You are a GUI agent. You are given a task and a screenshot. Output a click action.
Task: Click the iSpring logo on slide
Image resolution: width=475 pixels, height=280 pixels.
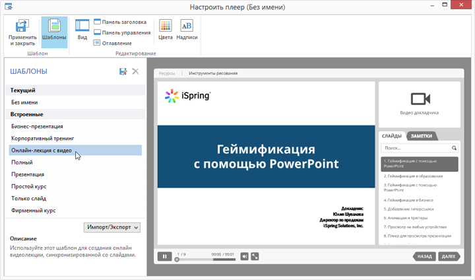[x=187, y=96]
